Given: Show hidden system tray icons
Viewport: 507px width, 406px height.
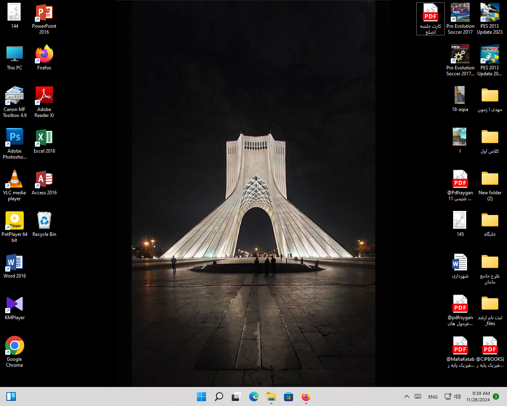Looking at the screenshot, I should coord(406,396).
